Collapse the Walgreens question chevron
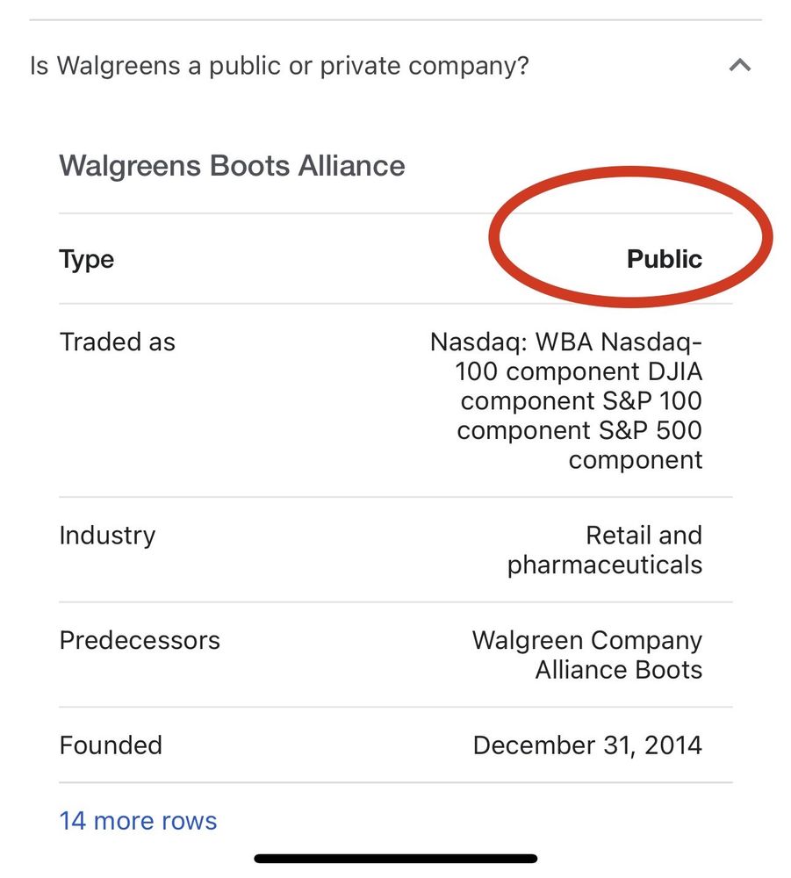 [740, 66]
